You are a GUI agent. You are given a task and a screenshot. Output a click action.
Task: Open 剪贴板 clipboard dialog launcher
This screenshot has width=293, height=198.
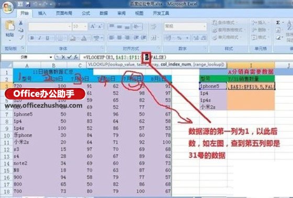[x=22, y=48]
